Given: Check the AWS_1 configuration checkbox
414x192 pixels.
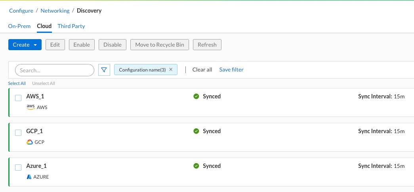Looking at the screenshot, I should click(18, 98).
